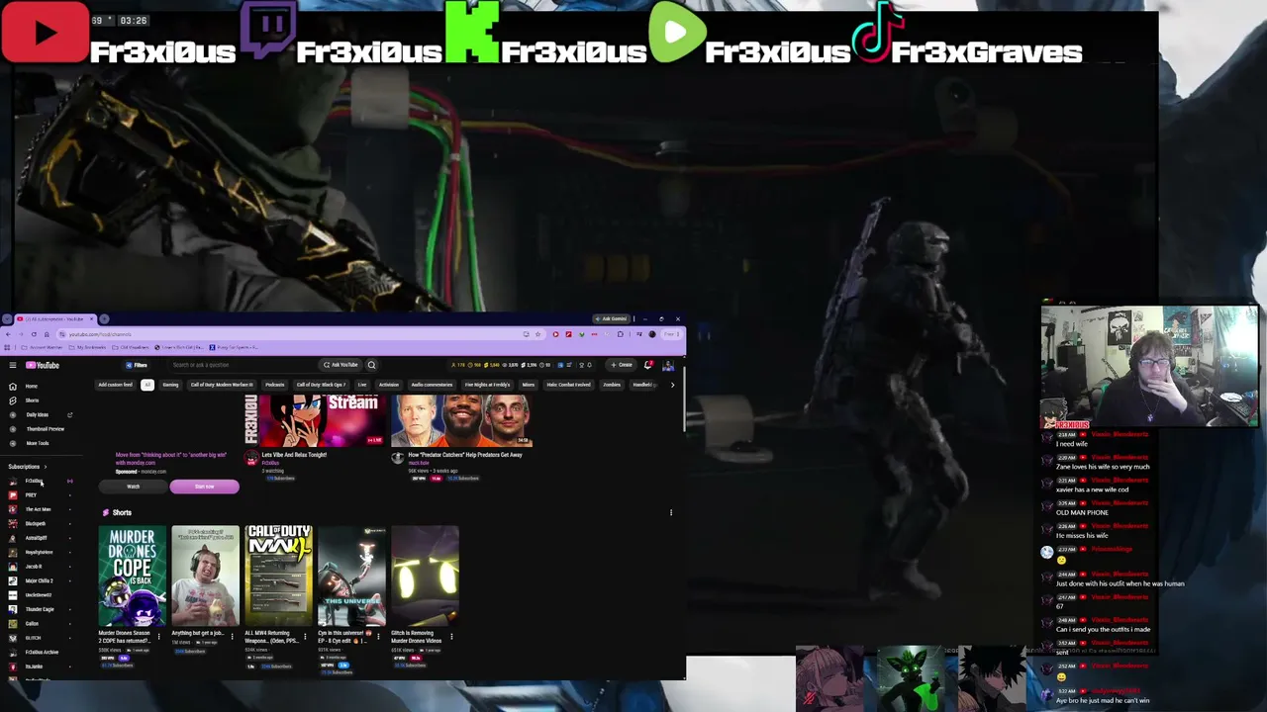Image resolution: width=1267 pixels, height=712 pixels.
Task: Open the browser profile avatar
Action: coord(652,334)
